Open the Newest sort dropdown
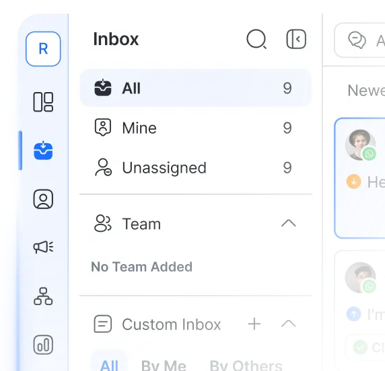 (366, 91)
